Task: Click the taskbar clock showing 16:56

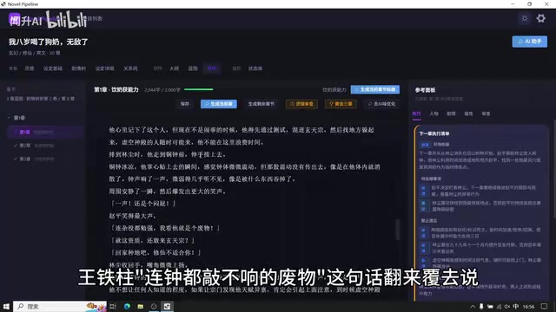Action: tap(528, 306)
